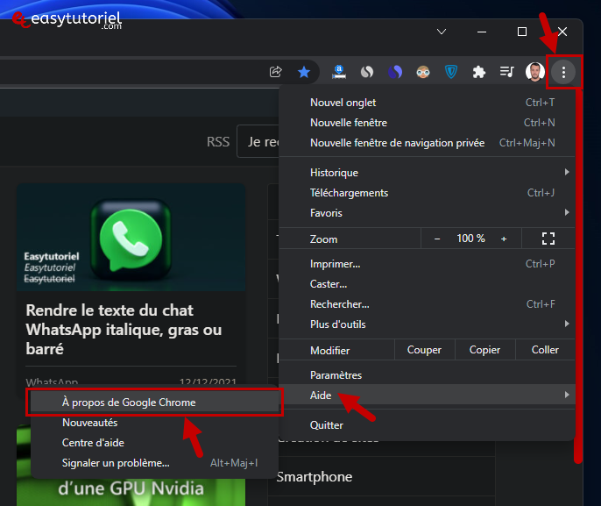The height and width of the screenshot is (506, 601).
Task: Click the tab search chevron in title bar
Action: click(x=442, y=32)
